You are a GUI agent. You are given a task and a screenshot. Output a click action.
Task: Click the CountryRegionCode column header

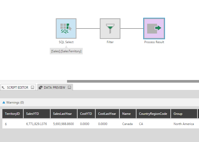153,113
